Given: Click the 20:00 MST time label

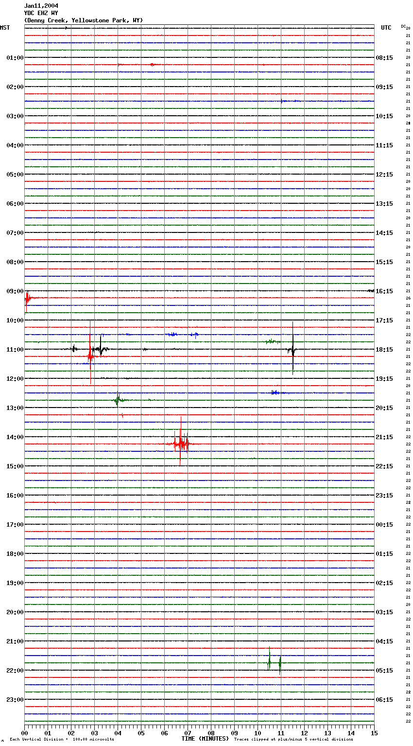Looking at the screenshot, I should 15,612.
